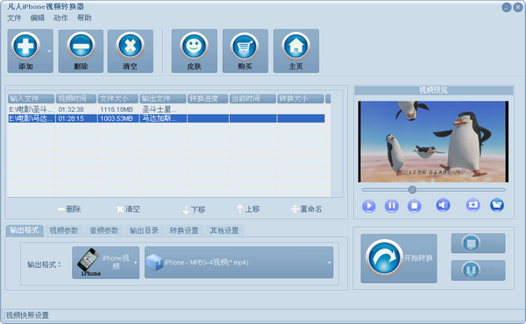Mute the preview with the speaker icon
Screen dimensions: 526x324
tap(443, 205)
